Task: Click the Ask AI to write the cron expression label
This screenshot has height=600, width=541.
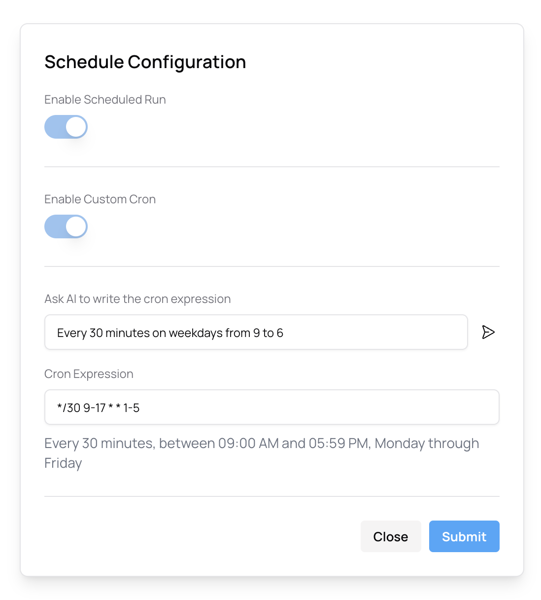Action: click(x=137, y=299)
